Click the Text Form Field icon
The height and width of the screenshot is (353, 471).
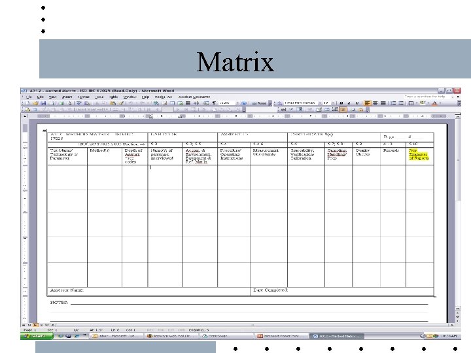(x=283, y=110)
